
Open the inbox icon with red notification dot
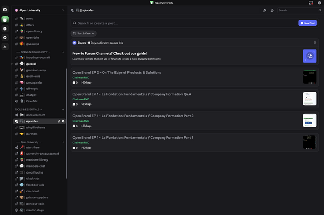tap(311, 3)
